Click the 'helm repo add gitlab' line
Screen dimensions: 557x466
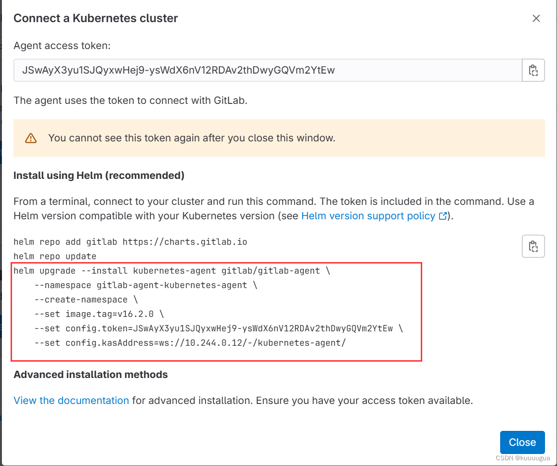pyautogui.click(x=130, y=242)
